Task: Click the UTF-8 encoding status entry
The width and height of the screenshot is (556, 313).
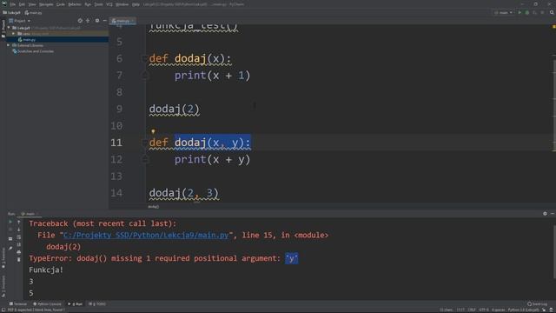Action: tap(484, 310)
